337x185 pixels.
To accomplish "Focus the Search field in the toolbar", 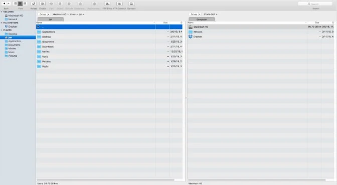I will 315,4.
